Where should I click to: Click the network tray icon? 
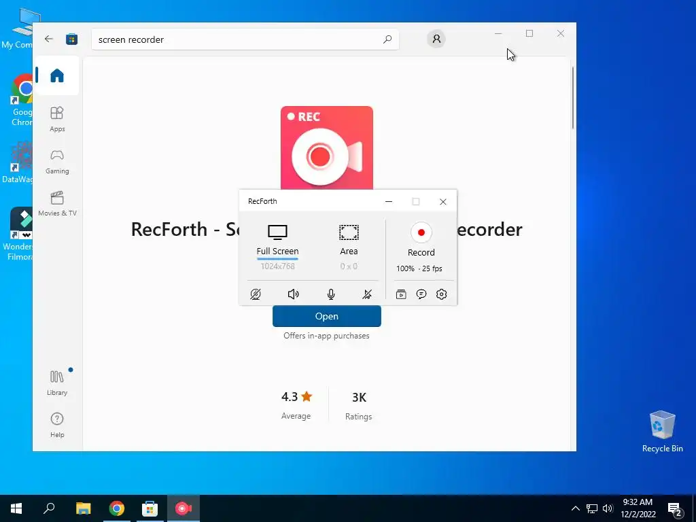coord(592,508)
